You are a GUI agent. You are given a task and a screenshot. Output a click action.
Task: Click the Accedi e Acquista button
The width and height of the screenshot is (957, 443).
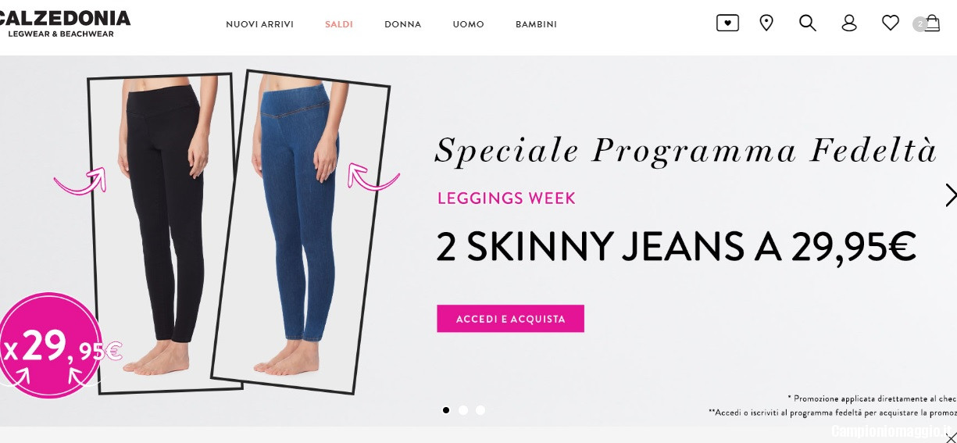pos(510,319)
